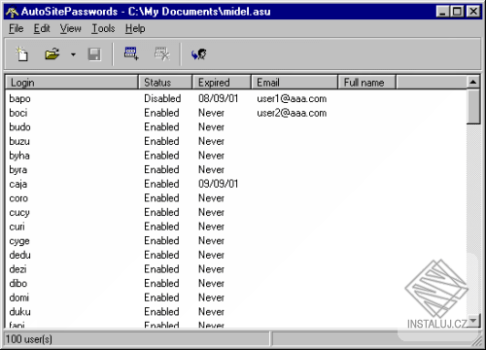486x350 pixels.
Task: Select the cyge login entry
Action: [19, 241]
